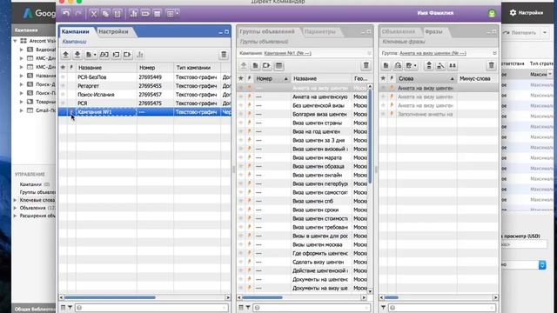557x313 pixels.
Task: Click the table grid icon in purple toolbar
Action: click(x=158, y=14)
